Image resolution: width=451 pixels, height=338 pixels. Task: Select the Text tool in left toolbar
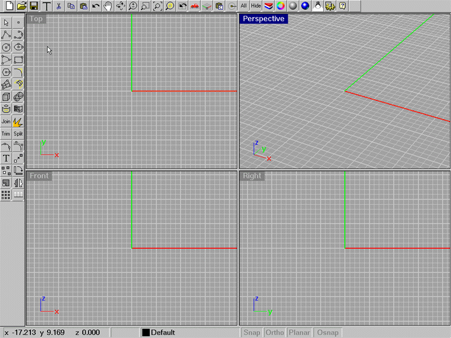(6, 158)
